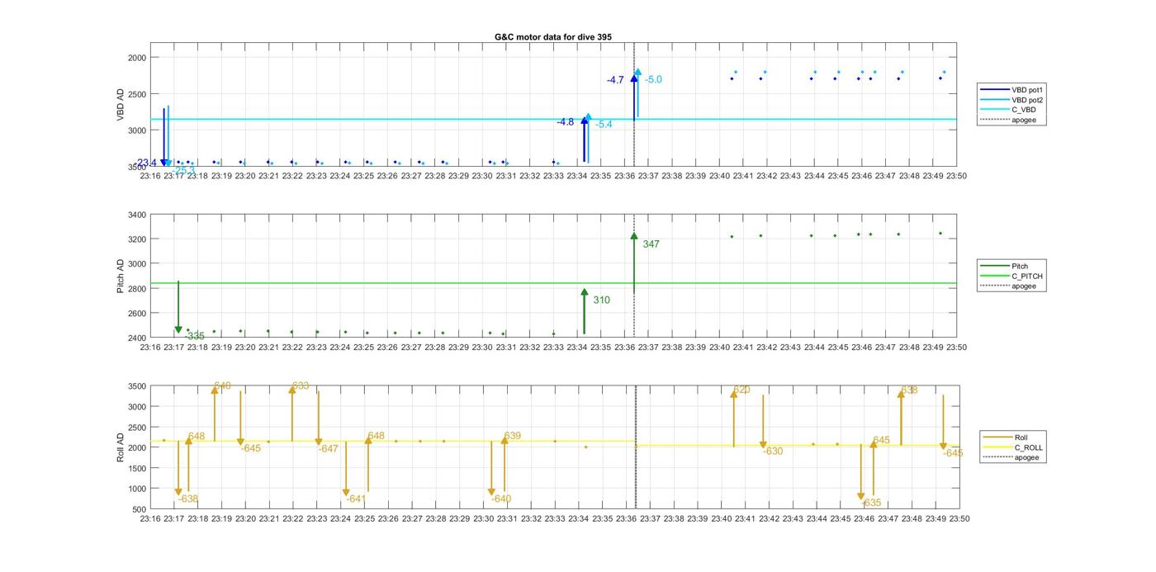The width and height of the screenshot is (1156, 572).
Task: Click the '310' pitch arrow label
Action: 601,300
